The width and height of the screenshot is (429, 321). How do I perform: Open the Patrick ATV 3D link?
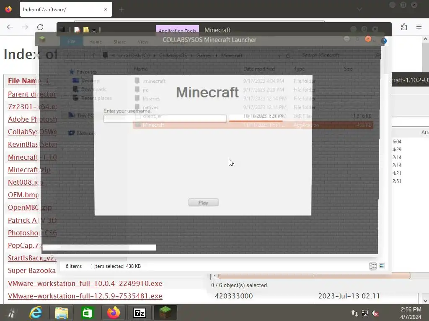pyautogui.click(x=32, y=220)
